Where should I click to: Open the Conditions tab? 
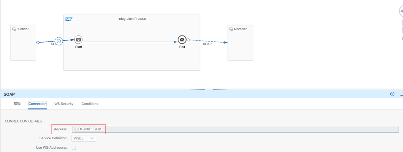tap(90, 104)
